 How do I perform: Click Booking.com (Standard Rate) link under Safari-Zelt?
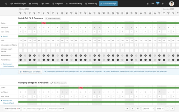coord(8,65)
